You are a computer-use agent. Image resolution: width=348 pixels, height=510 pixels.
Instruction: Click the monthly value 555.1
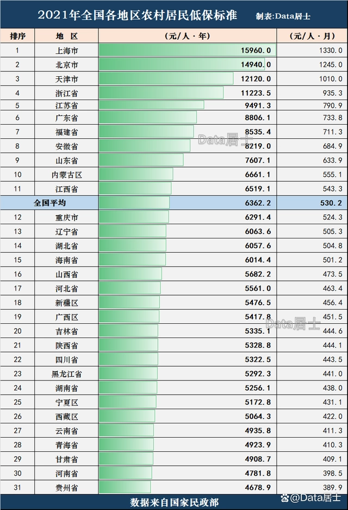coord(332,175)
